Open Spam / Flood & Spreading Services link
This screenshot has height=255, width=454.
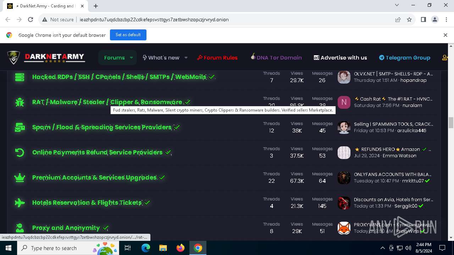click(102, 127)
